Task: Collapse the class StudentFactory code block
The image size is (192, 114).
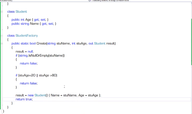Action: tap(2, 36)
